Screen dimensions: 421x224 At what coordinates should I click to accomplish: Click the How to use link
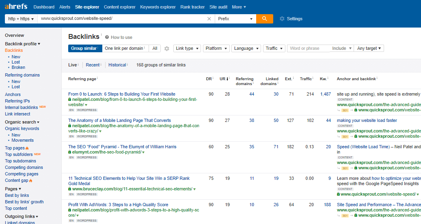pyautogui.click(x=121, y=37)
